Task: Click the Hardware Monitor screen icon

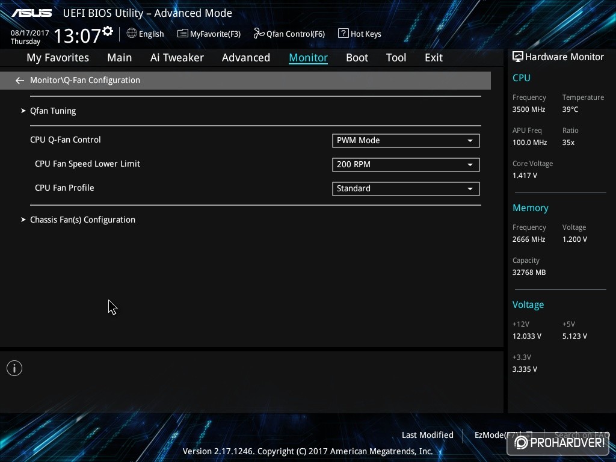Action: [x=518, y=57]
